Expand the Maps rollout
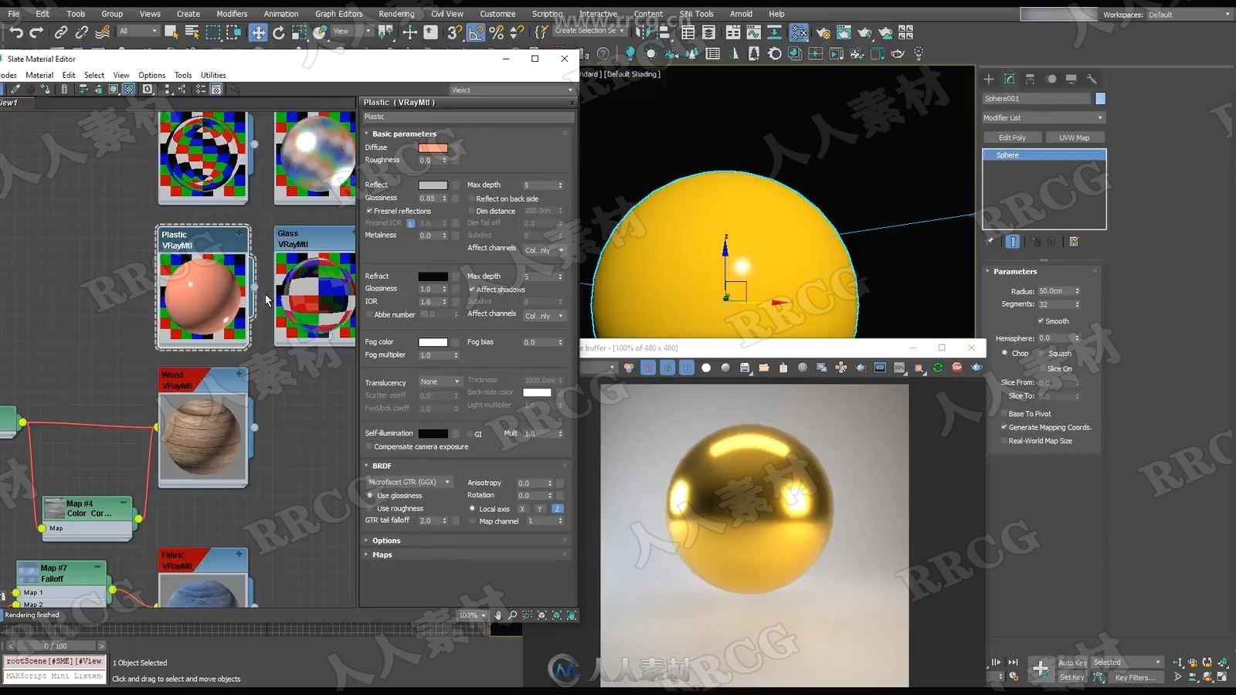Viewport: 1236px width, 695px height. click(382, 554)
